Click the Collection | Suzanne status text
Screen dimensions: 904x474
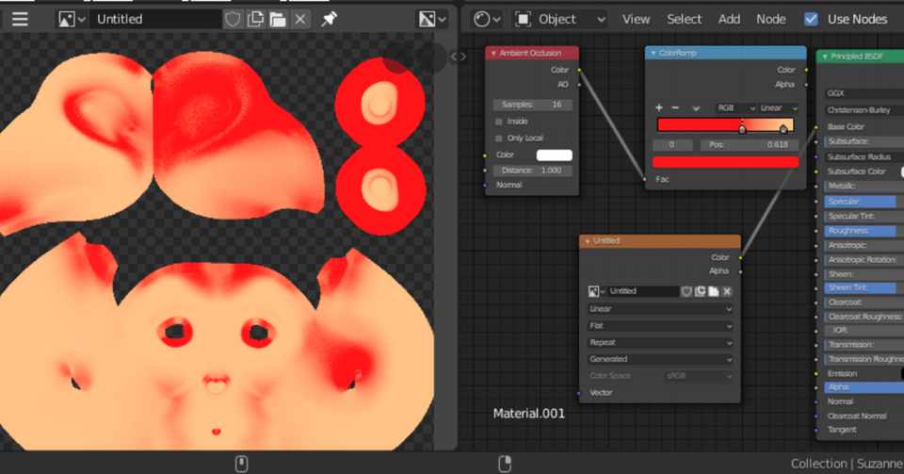pos(847,464)
